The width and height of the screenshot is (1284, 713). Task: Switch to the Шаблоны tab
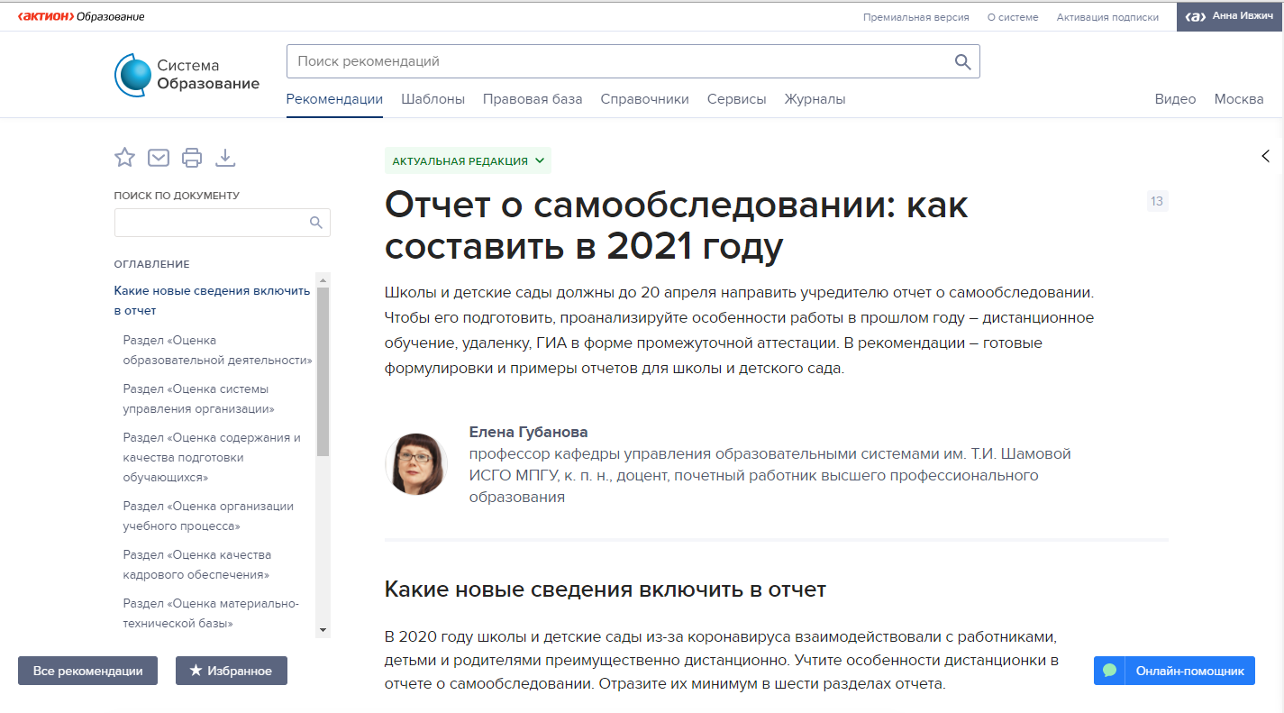[x=433, y=99]
